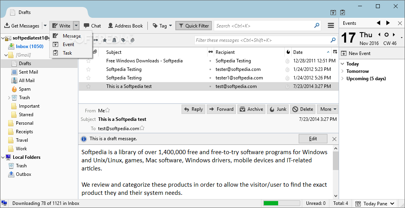Archive the selected message
The height and width of the screenshot is (208, 405).
[x=251, y=109]
